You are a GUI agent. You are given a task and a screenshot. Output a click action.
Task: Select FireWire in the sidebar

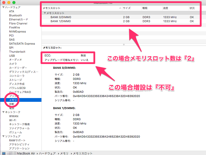(x=14, y=27)
